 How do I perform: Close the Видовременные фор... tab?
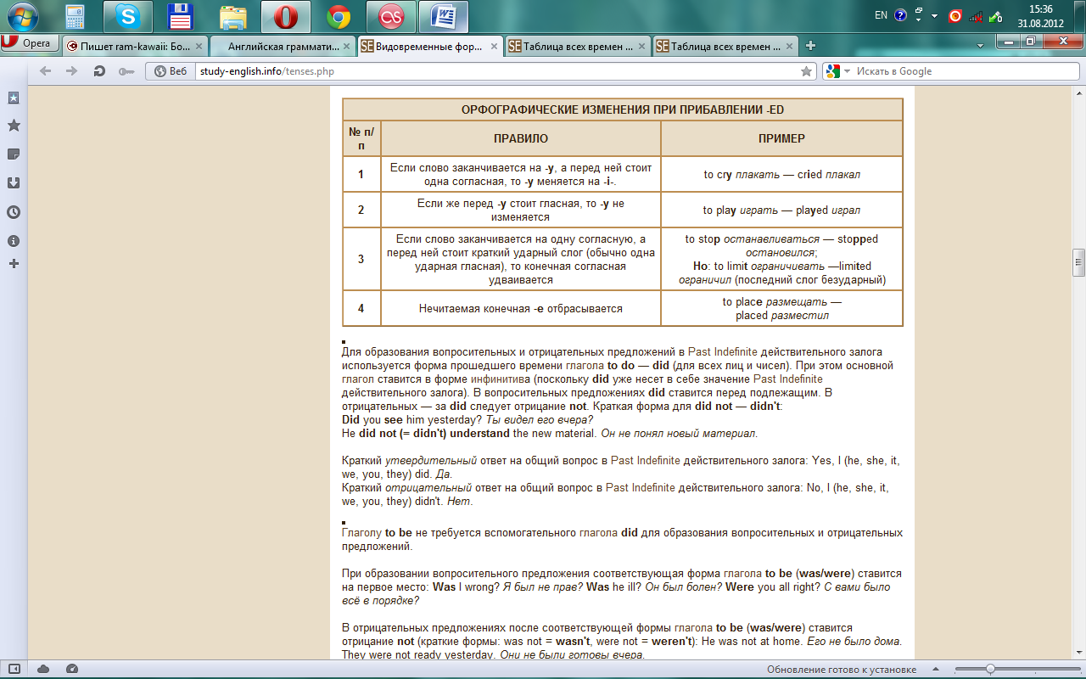(493, 47)
